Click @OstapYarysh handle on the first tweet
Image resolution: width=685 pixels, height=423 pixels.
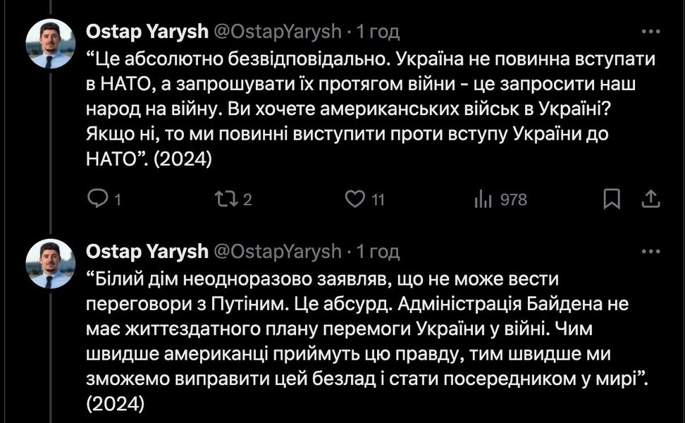[x=276, y=31]
